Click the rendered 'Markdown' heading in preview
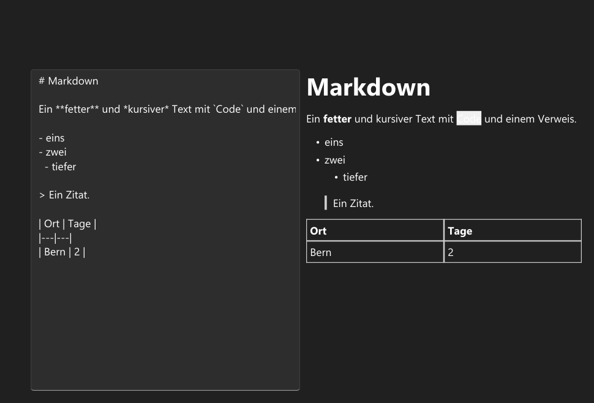The height and width of the screenshot is (403, 594). pos(368,87)
